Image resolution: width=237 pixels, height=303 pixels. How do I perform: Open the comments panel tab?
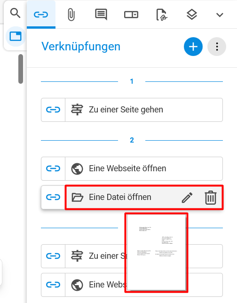(101, 15)
